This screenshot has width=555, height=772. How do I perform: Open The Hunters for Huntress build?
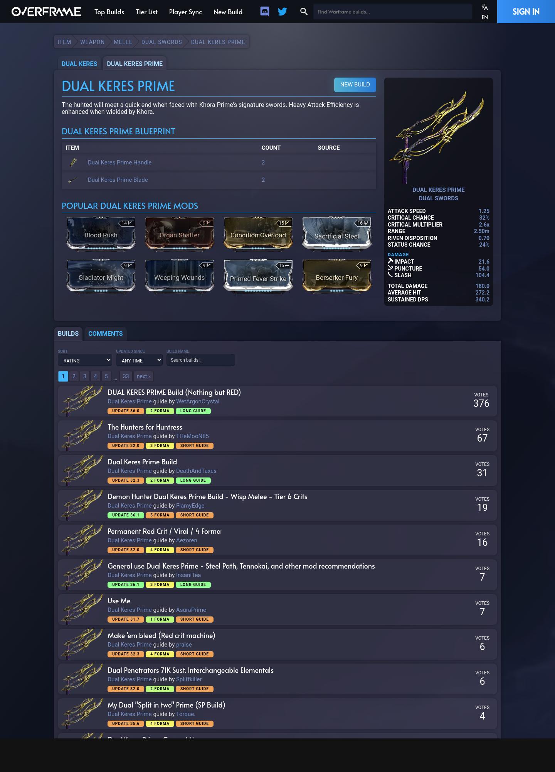coord(145,427)
